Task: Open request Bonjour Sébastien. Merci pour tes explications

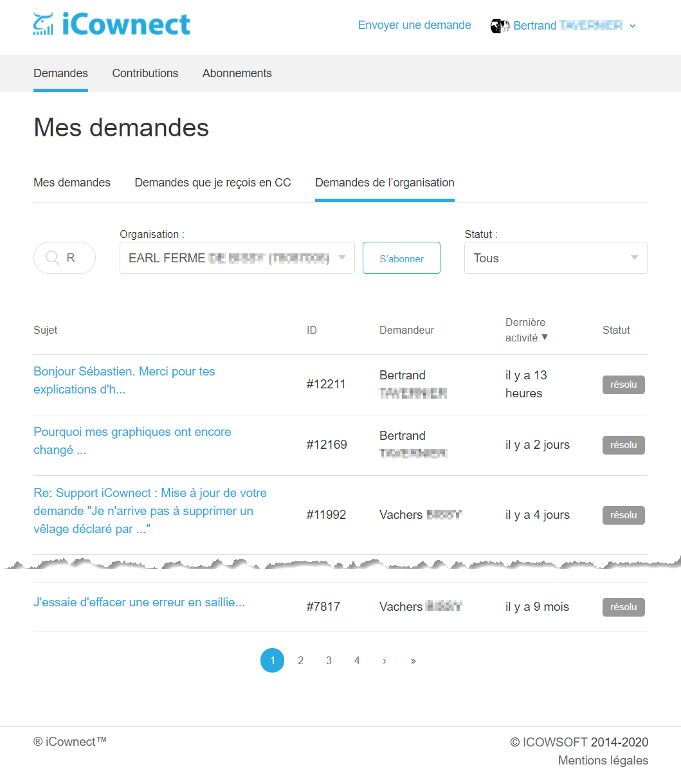Action: (x=124, y=380)
